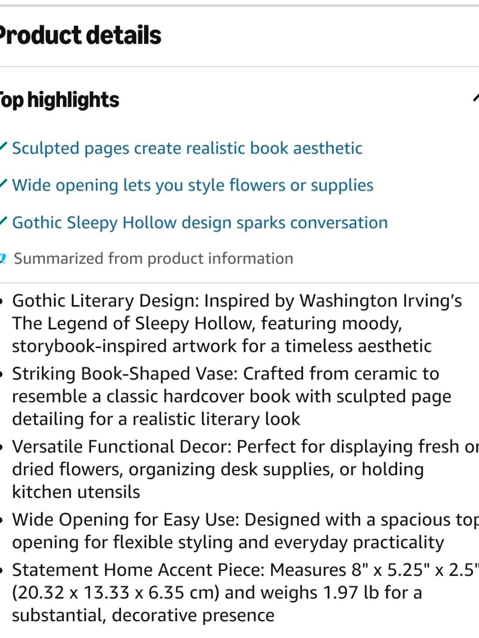Viewport: 479px width, 638px height.
Task: Open 'Gothic Sleepy Hollow design sparks conversation' highlight
Action: tap(200, 223)
